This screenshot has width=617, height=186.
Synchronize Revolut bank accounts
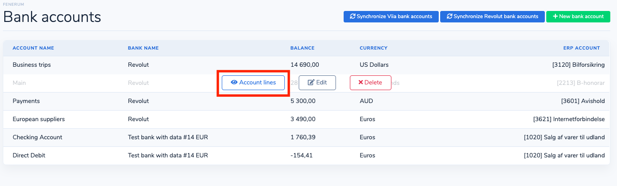[492, 16]
